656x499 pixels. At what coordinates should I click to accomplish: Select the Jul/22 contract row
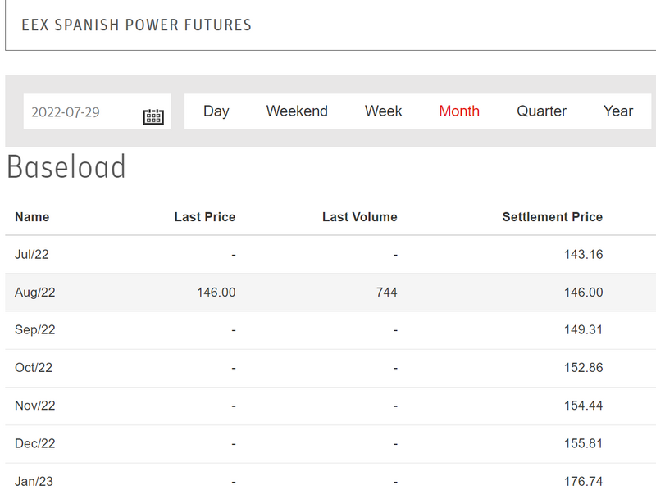[x=32, y=255]
